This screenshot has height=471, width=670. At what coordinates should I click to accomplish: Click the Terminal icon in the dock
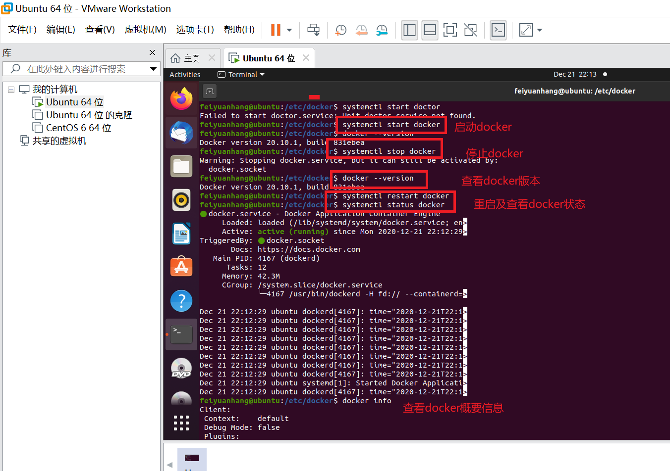181,334
